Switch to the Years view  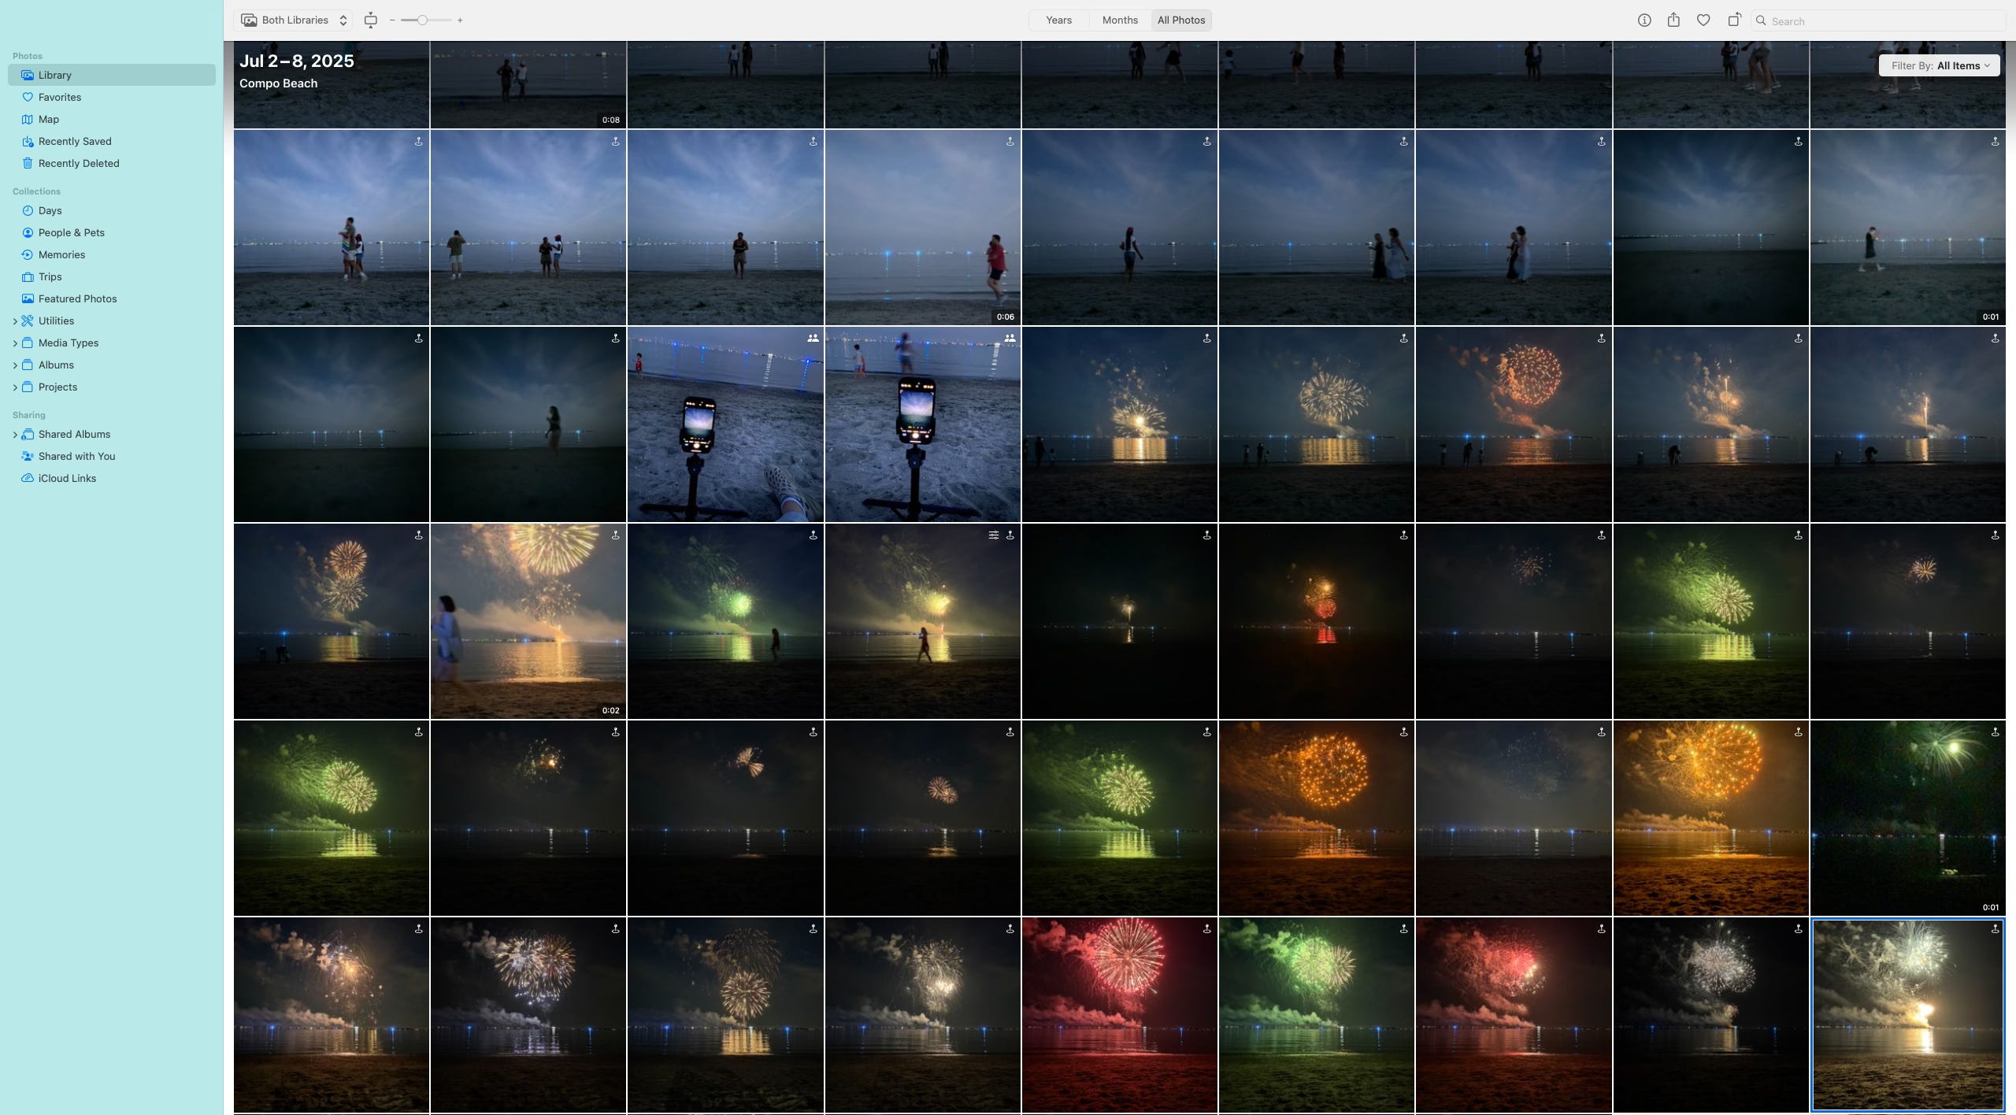tap(1058, 20)
